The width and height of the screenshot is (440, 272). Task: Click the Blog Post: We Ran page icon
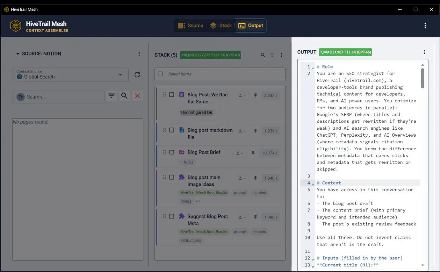[181, 95]
